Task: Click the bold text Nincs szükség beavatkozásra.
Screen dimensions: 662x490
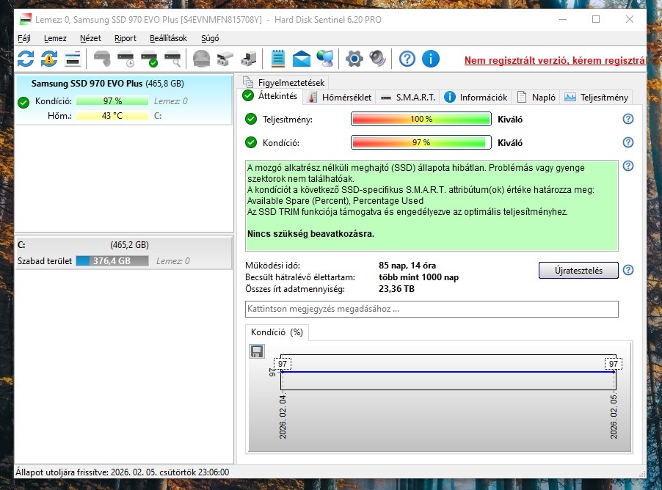Action: [x=310, y=234]
